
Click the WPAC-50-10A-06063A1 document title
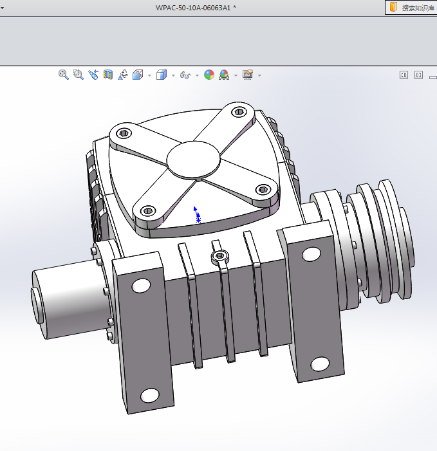pos(196,8)
